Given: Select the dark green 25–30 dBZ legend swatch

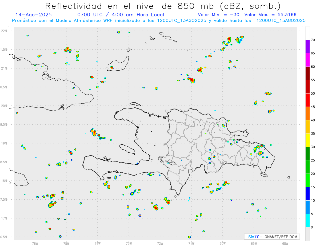Looking at the screenshot, I should pos(307,154).
